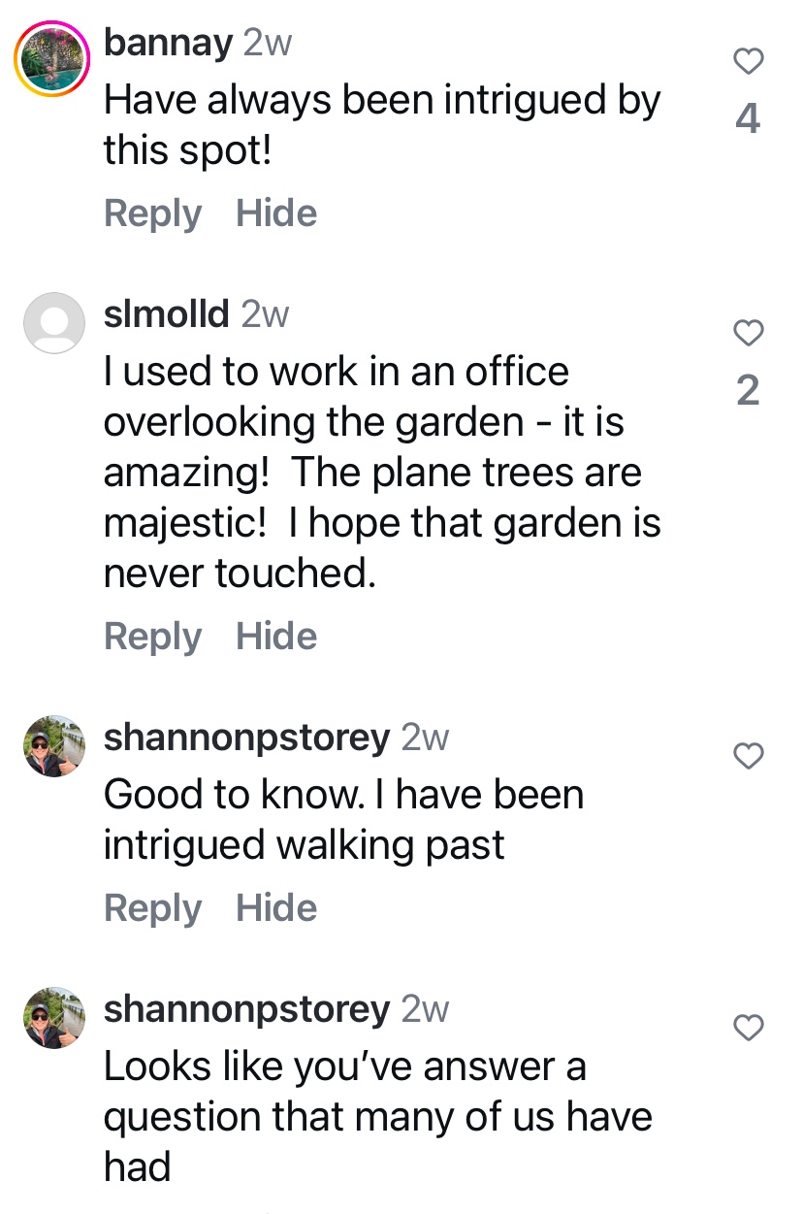The image size is (803, 1214).
Task: Open the slmolld username link
Action: pos(166,314)
